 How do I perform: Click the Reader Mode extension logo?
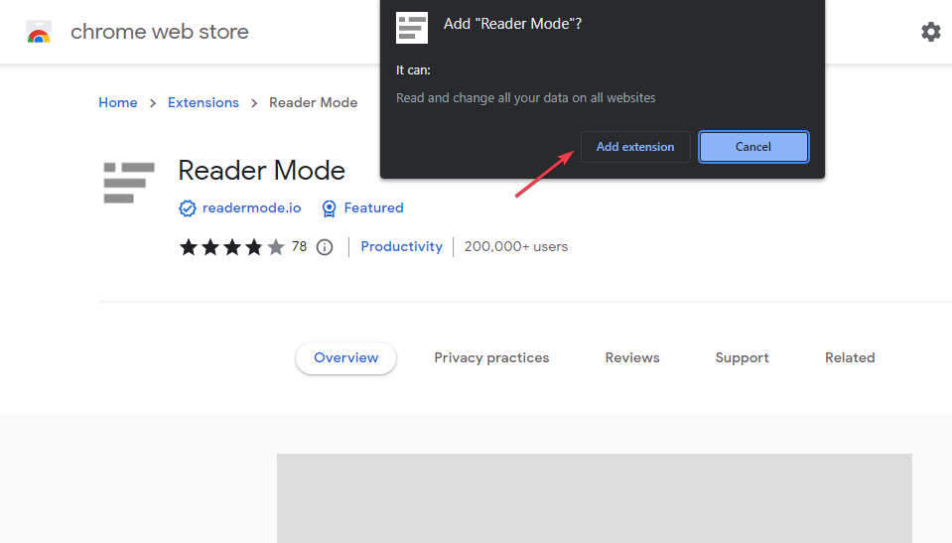[129, 183]
